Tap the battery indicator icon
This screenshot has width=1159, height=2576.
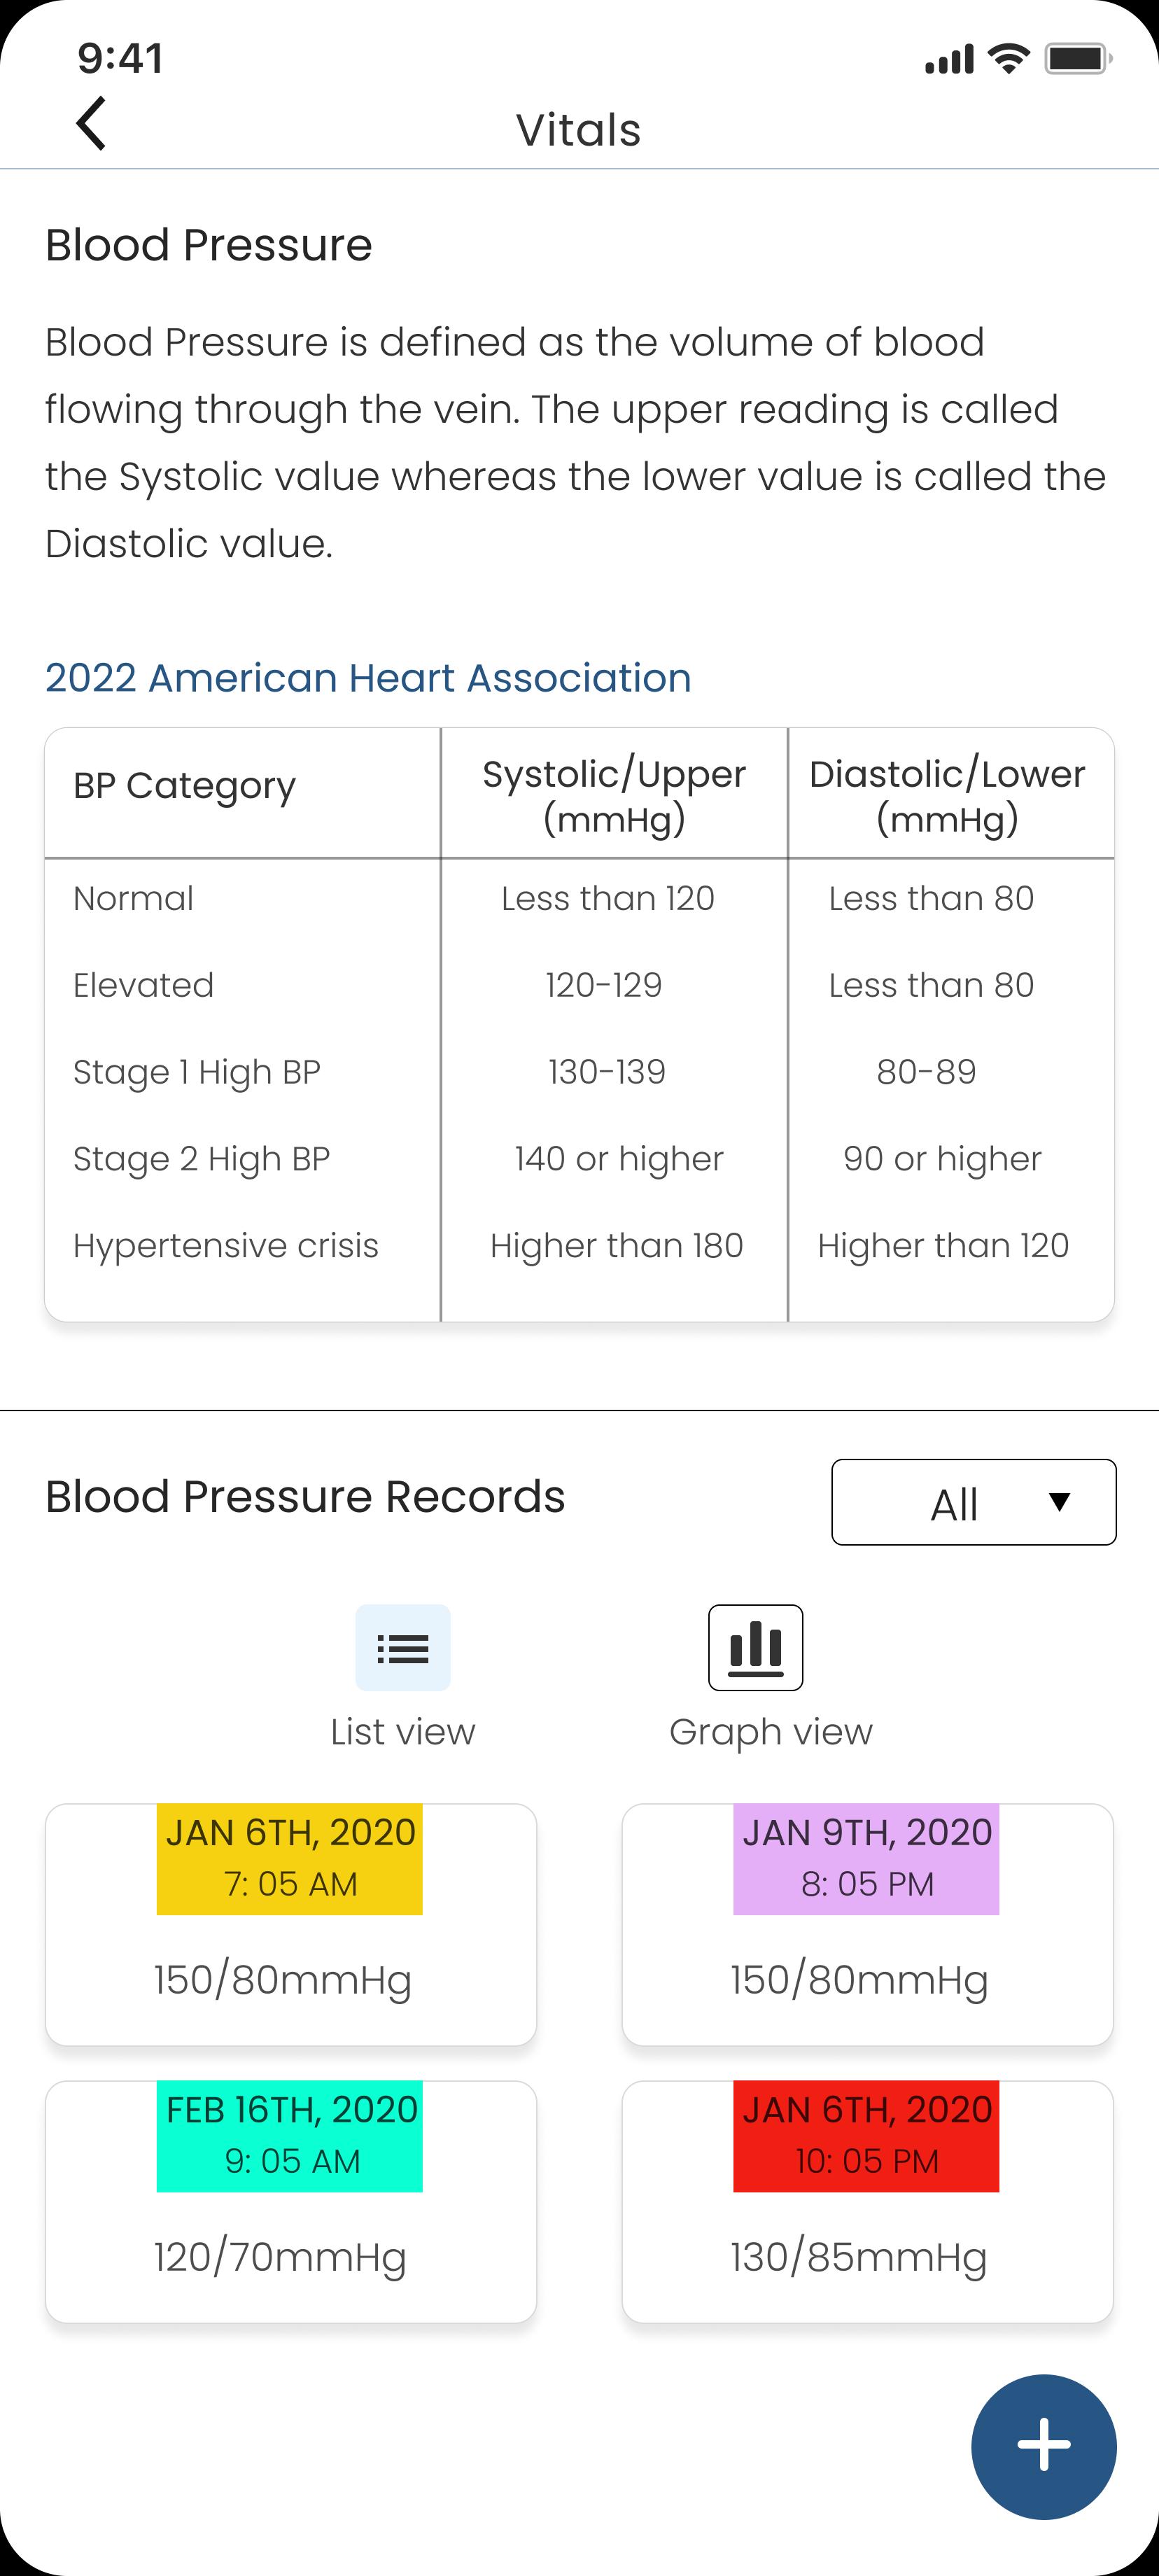pyautogui.click(x=1078, y=59)
